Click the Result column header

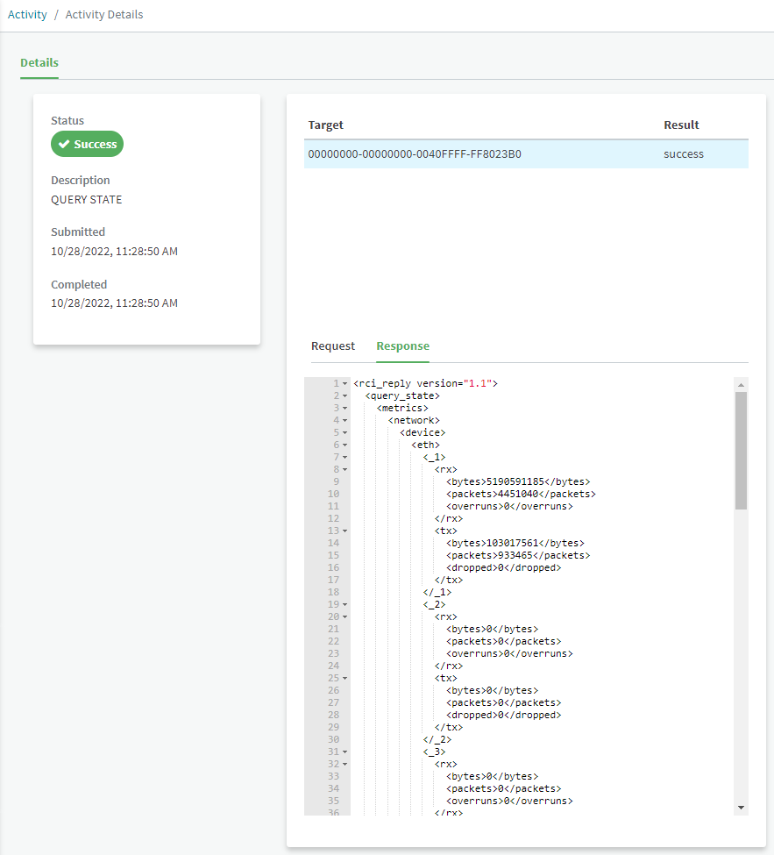[681, 125]
